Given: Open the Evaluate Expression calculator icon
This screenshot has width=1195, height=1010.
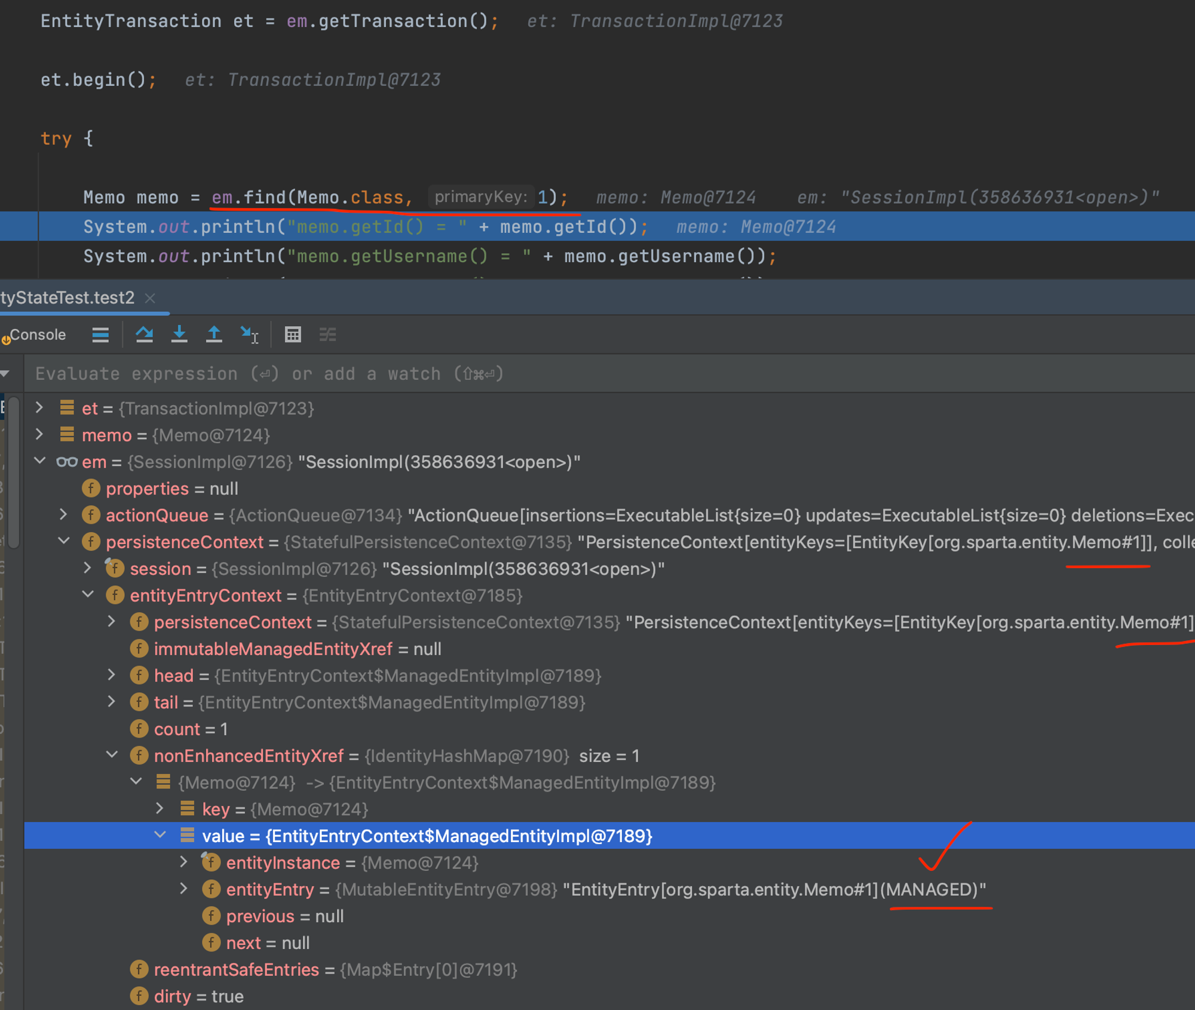Looking at the screenshot, I should [293, 334].
